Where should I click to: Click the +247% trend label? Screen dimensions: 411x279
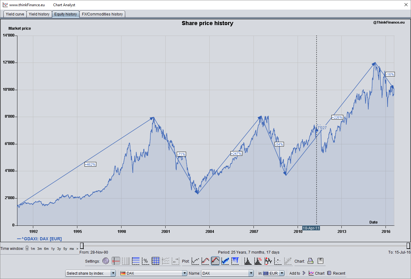pos(236,154)
